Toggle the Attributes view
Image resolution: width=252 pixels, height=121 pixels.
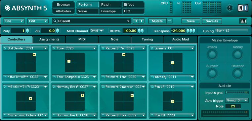pos(63,11)
